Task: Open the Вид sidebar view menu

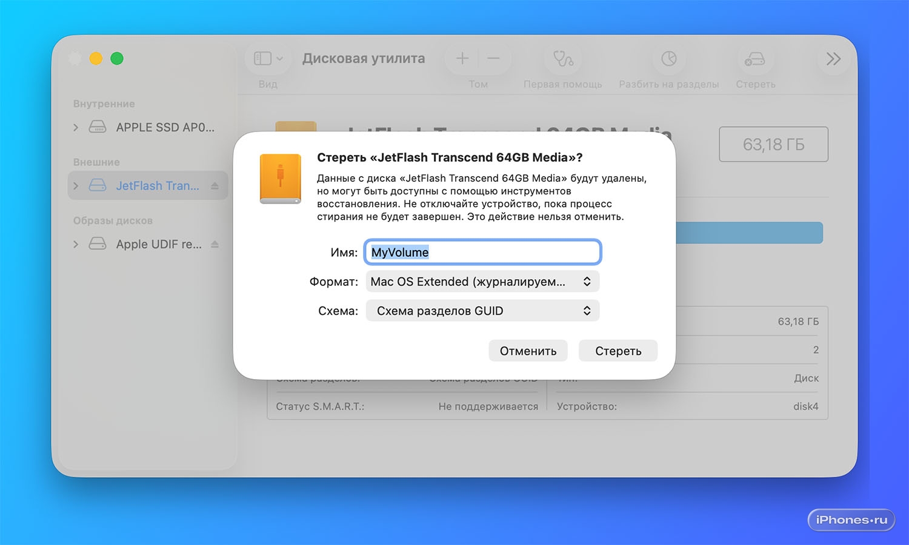Action: coord(268,59)
